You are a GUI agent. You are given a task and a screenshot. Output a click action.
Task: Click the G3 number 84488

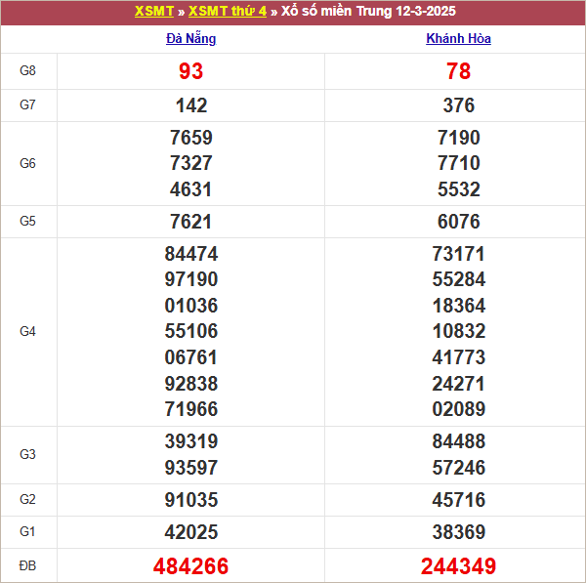459,441
